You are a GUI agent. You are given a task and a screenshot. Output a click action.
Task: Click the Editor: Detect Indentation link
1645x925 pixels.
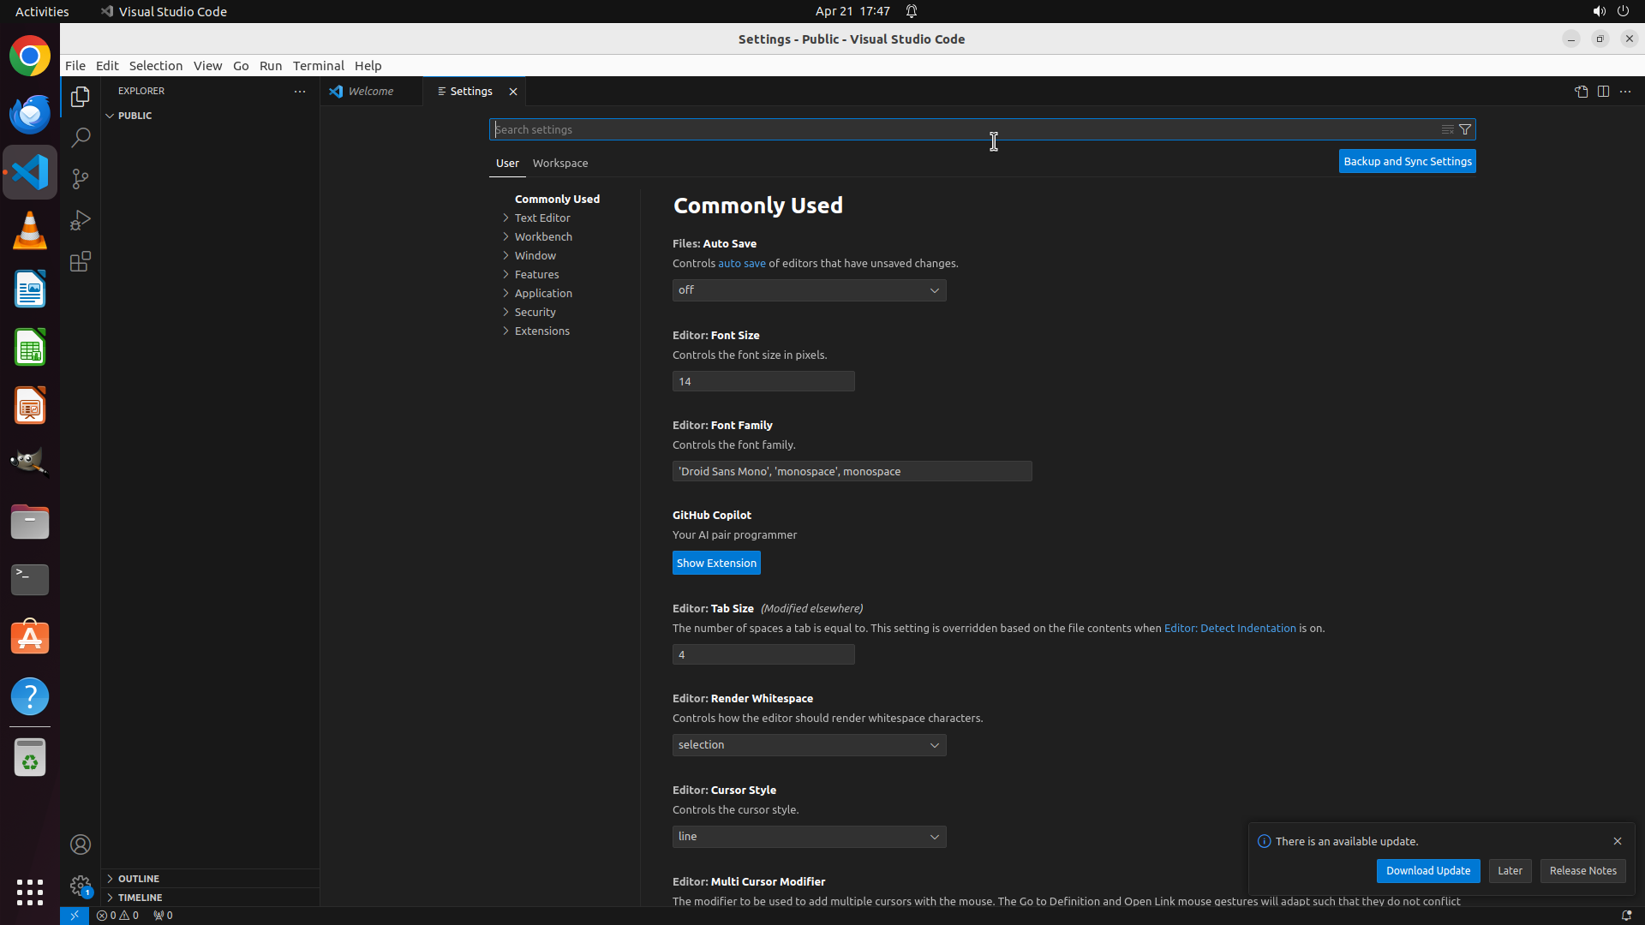point(1229,628)
